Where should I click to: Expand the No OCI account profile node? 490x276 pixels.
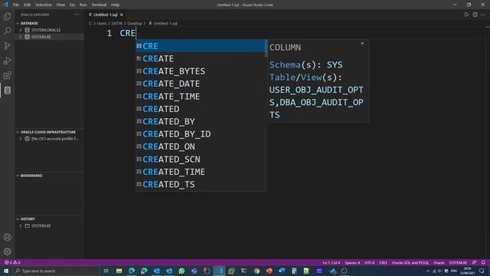pyautogui.click(x=21, y=139)
